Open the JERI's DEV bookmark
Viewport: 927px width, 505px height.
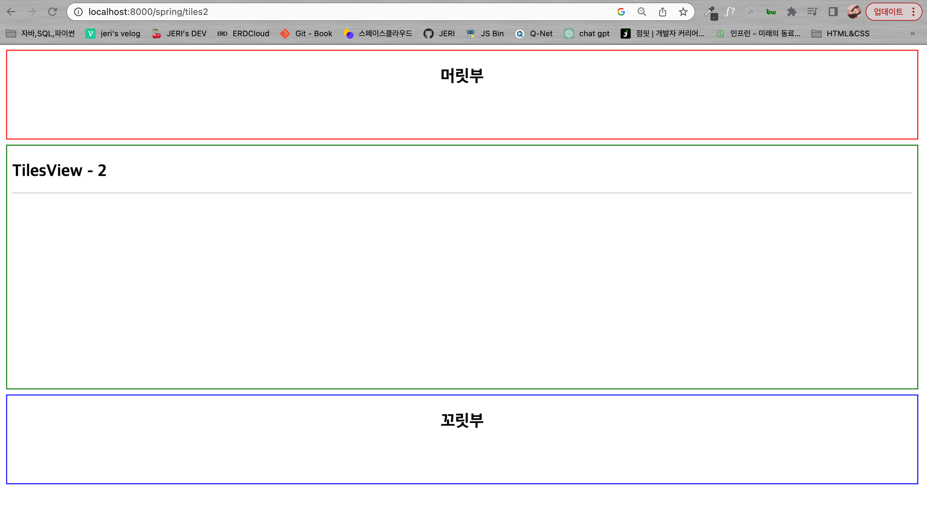pos(179,34)
